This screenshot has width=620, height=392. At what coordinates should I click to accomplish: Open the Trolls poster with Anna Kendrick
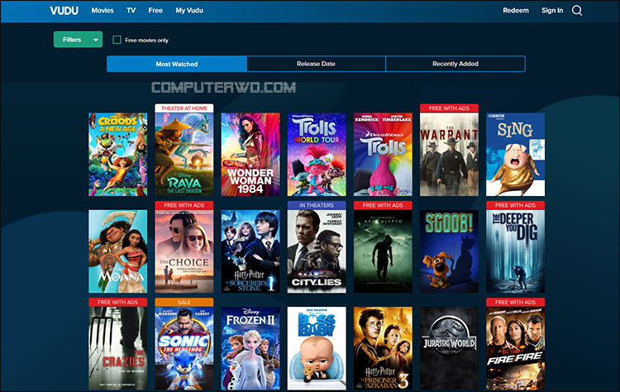point(383,155)
